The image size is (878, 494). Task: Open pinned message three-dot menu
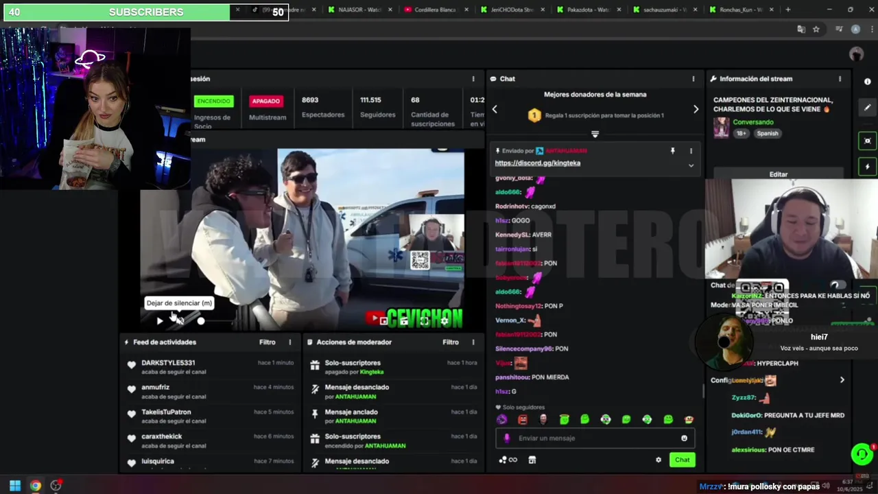coord(691,150)
